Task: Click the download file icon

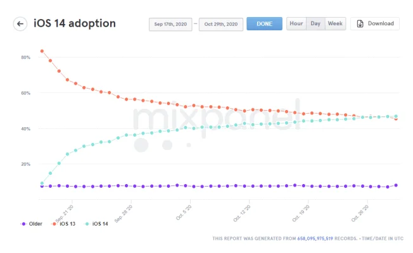Action: (360, 23)
